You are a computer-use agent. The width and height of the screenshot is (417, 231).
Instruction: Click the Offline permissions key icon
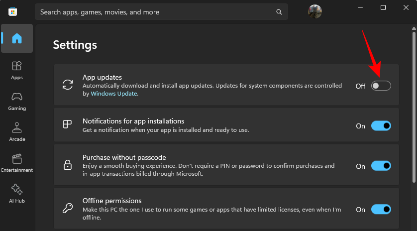[x=67, y=209]
